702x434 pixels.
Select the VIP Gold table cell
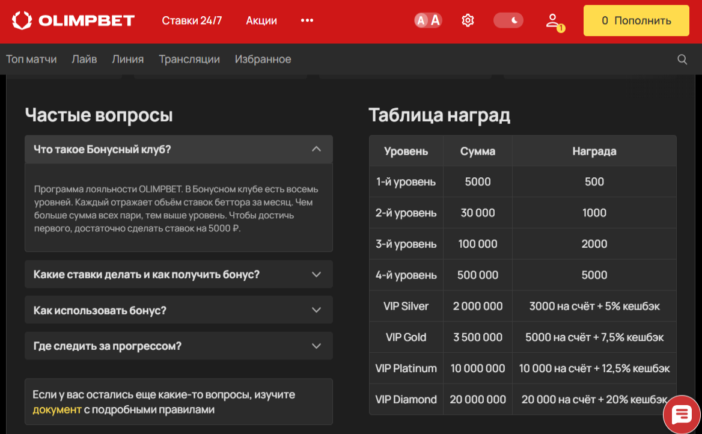pyautogui.click(x=406, y=337)
